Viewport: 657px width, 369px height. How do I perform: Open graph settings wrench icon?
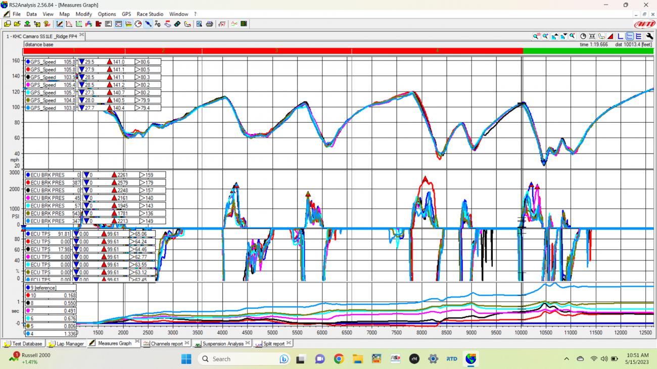[649, 36]
